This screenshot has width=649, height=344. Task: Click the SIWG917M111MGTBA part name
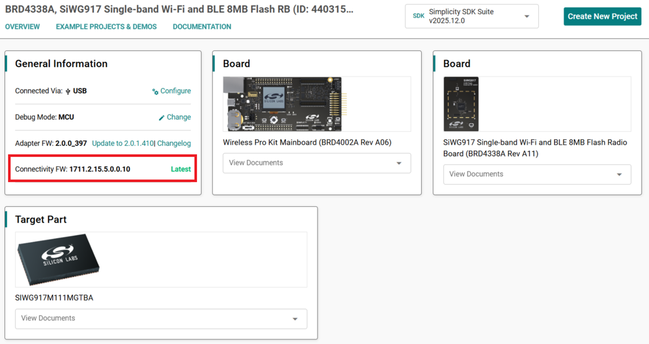(x=54, y=298)
